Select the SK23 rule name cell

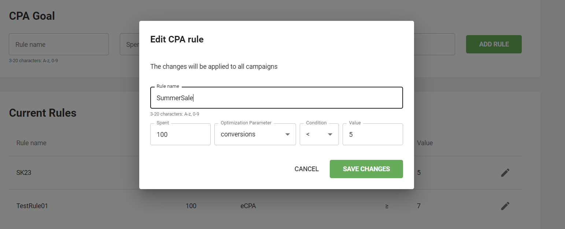point(24,173)
